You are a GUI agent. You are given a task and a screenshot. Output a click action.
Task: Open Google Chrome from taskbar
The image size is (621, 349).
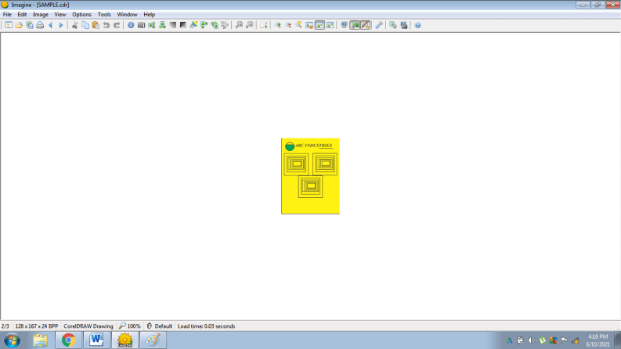point(68,340)
